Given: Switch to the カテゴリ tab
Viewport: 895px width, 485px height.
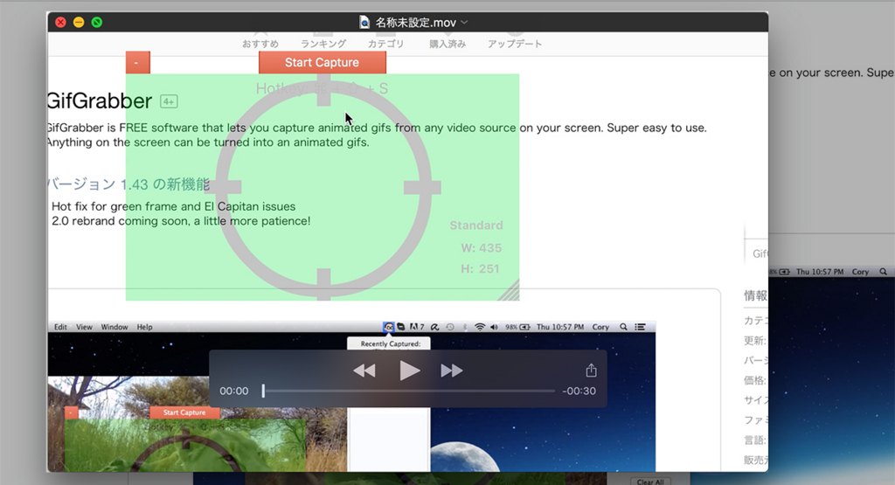Looking at the screenshot, I should (385, 44).
